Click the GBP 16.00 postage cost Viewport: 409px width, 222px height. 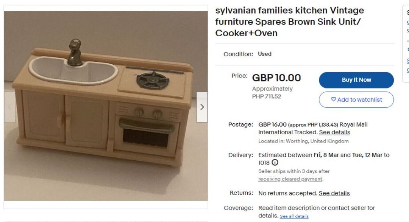[272, 124]
